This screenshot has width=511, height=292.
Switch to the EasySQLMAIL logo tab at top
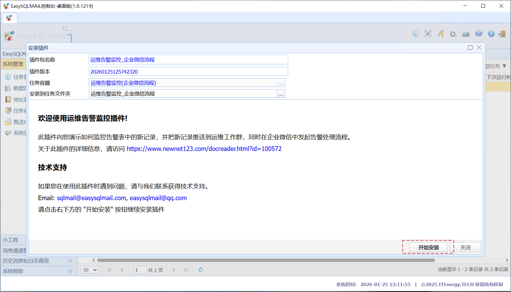pos(9,18)
